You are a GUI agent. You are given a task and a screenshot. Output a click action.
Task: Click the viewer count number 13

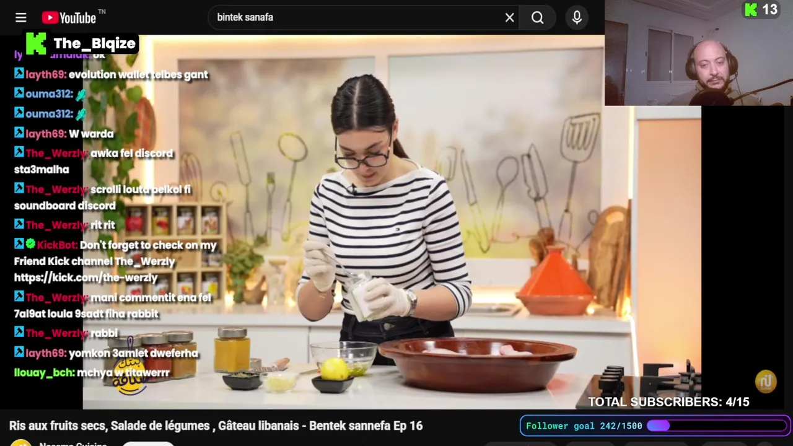(769, 9)
